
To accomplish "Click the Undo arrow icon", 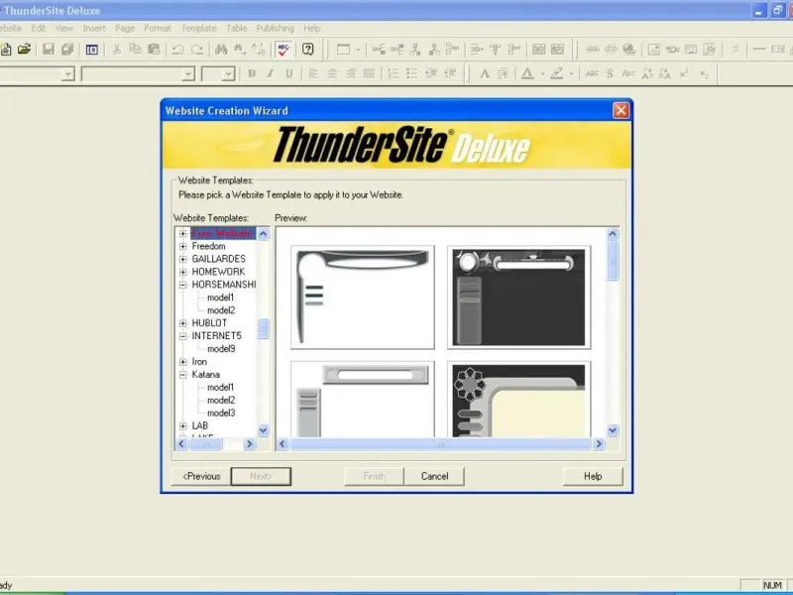I will coord(178,49).
